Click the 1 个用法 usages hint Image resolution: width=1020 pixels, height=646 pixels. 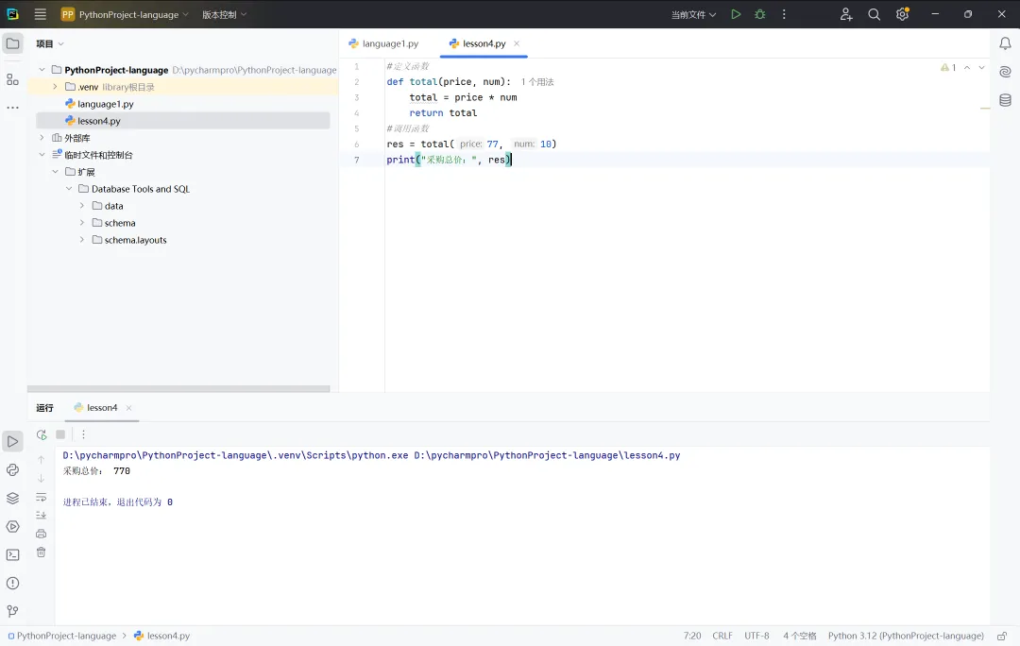pos(537,82)
